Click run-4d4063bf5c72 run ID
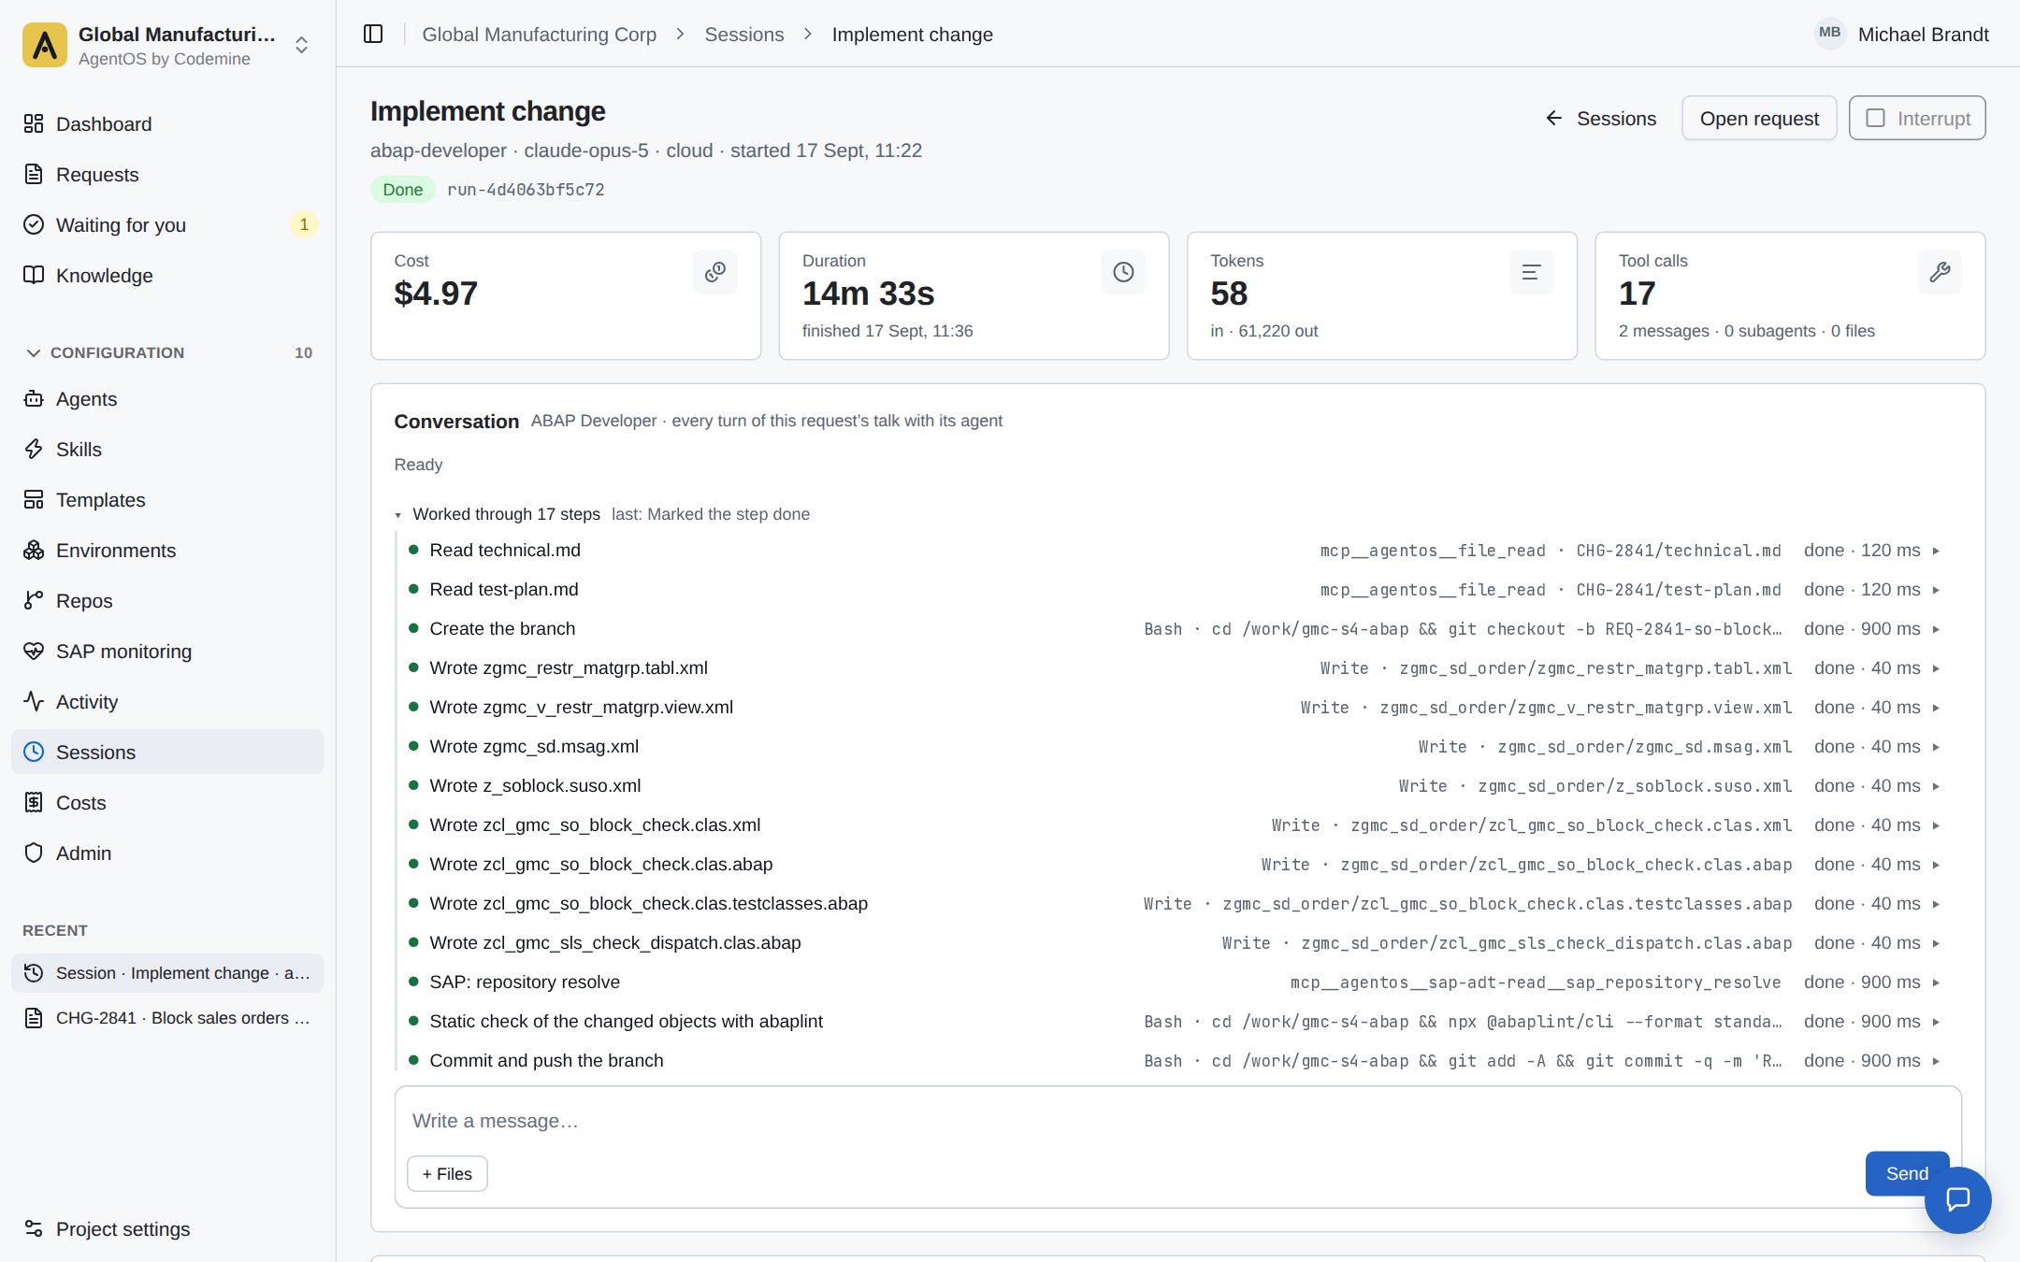Screen dimensions: 2020x1262 point(526,190)
